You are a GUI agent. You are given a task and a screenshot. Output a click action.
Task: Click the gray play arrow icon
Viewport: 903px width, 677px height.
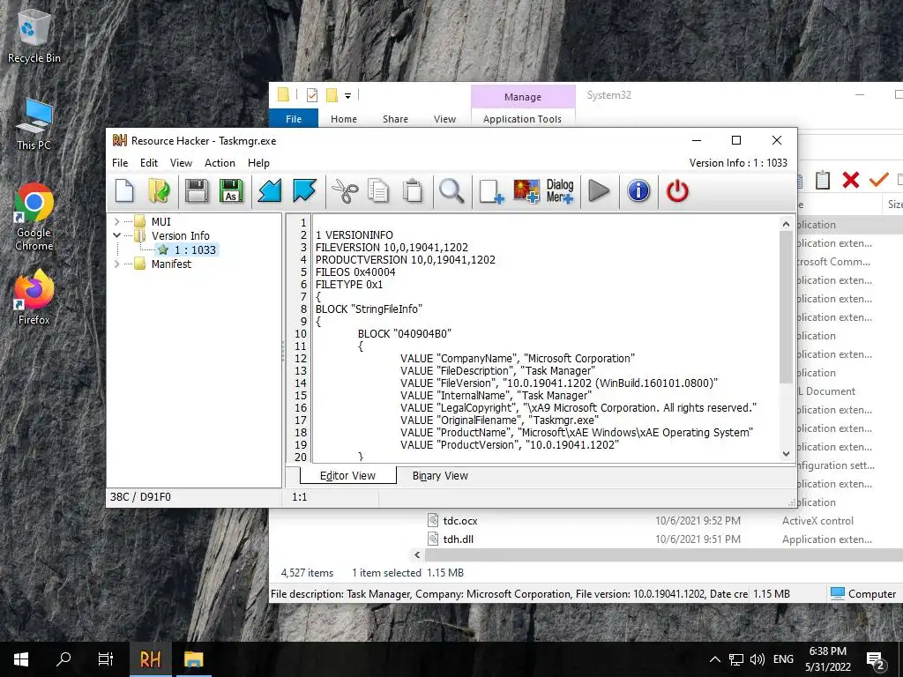[x=599, y=191]
